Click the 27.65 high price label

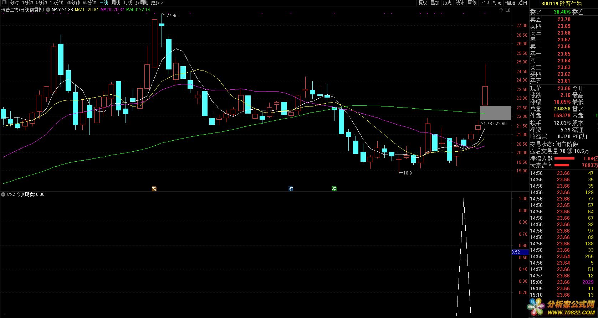tap(172, 16)
